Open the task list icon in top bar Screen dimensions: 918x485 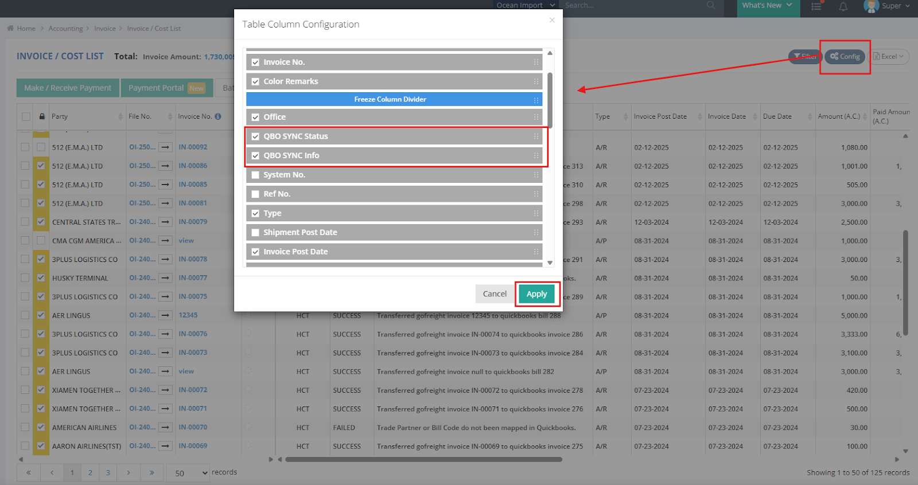tap(816, 6)
